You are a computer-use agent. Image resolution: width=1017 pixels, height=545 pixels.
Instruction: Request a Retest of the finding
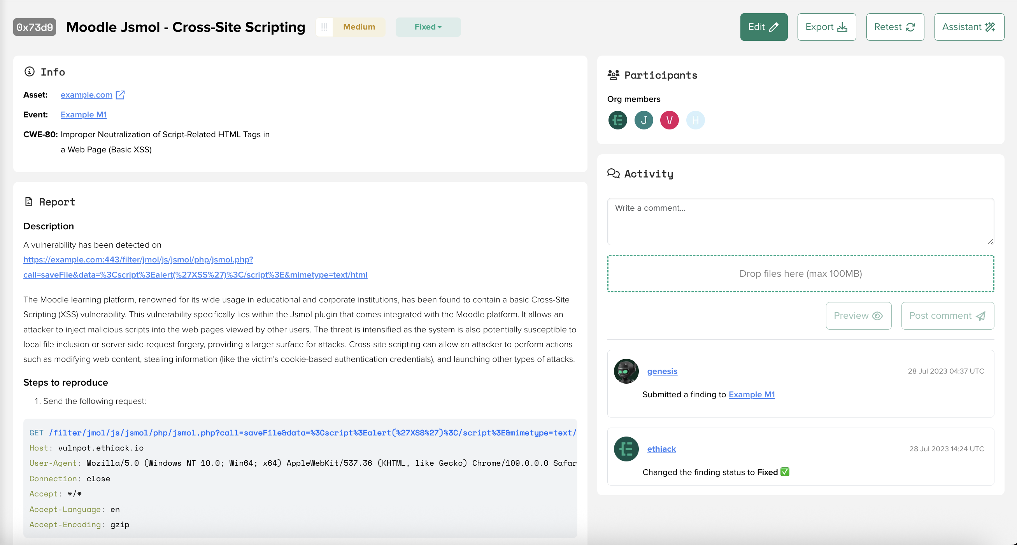click(895, 27)
